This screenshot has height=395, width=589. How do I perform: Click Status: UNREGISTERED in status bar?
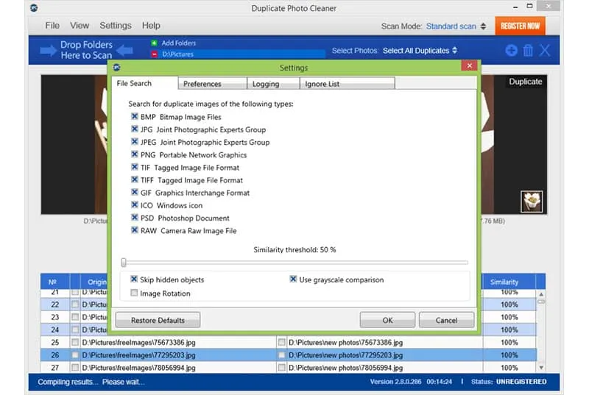tap(509, 382)
